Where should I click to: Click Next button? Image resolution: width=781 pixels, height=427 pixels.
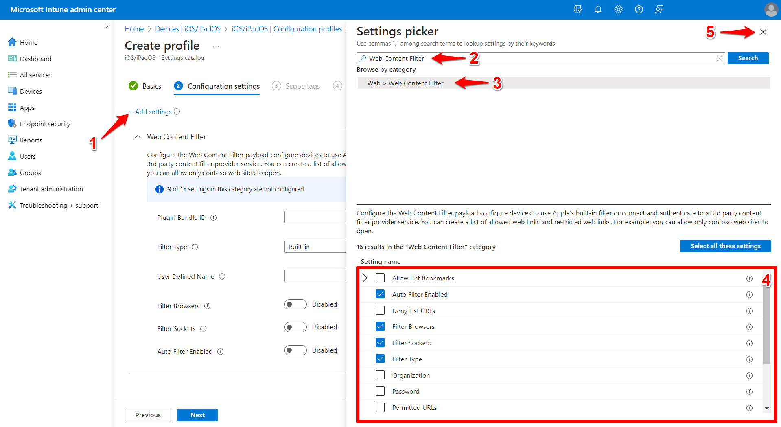click(197, 415)
